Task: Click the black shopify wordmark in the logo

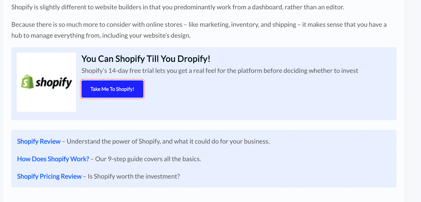Action: pyautogui.click(x=54, y=83)
